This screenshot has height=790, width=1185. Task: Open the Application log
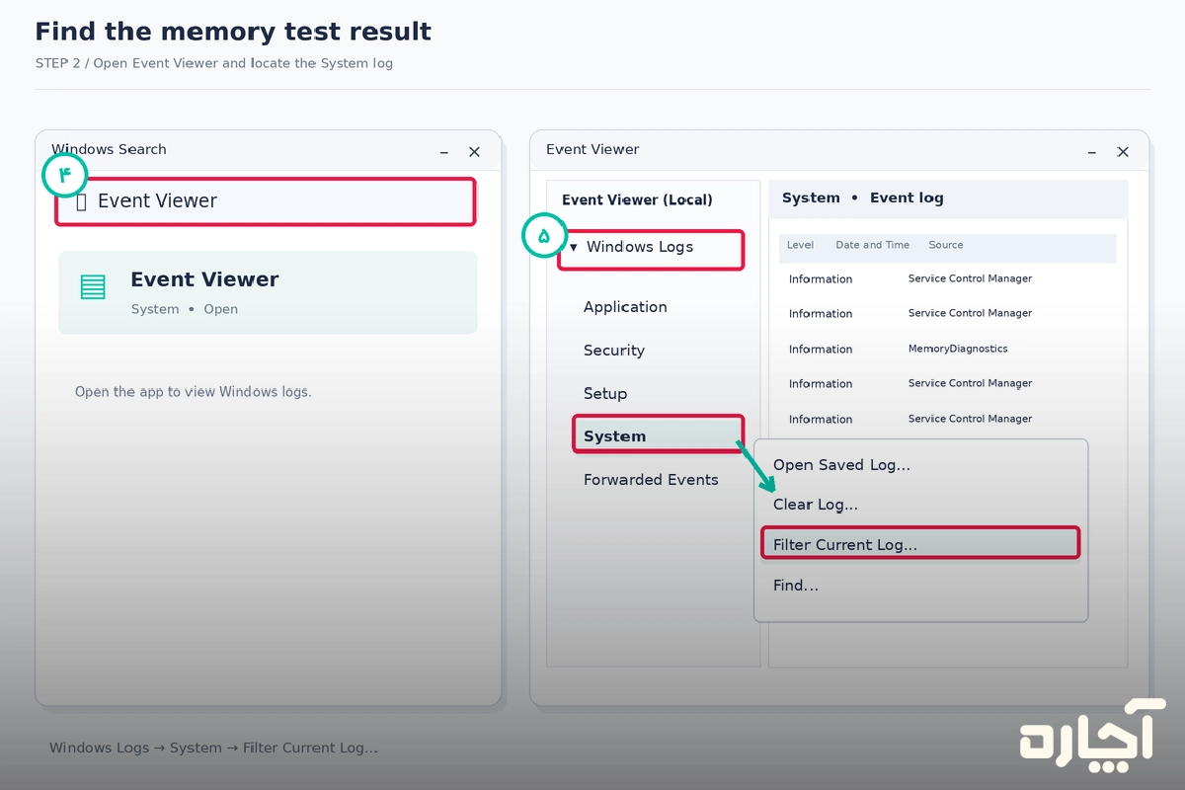pyautogui.click(x=625, y=307)
